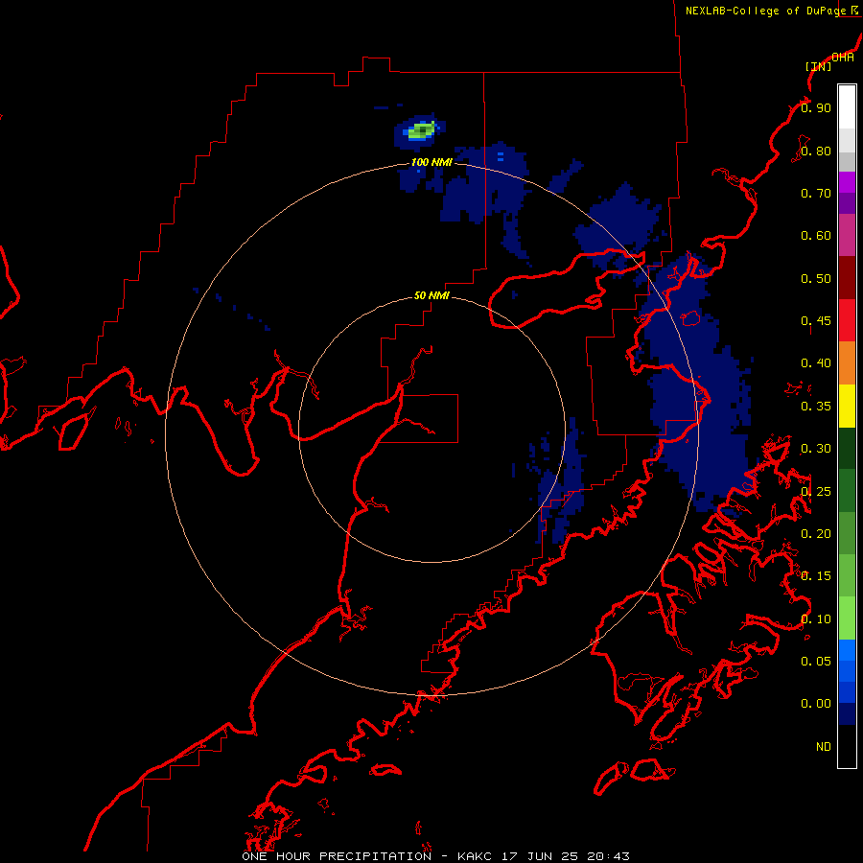Viewport: 863px width, 863px height.
Task: Click the 0.40 legend value
Action: coord(816,363)
